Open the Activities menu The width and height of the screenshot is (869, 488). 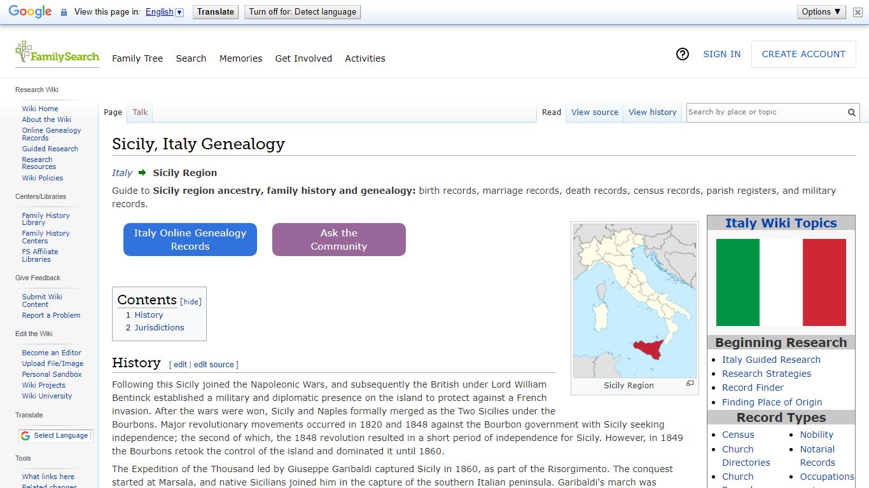point(365,58)
